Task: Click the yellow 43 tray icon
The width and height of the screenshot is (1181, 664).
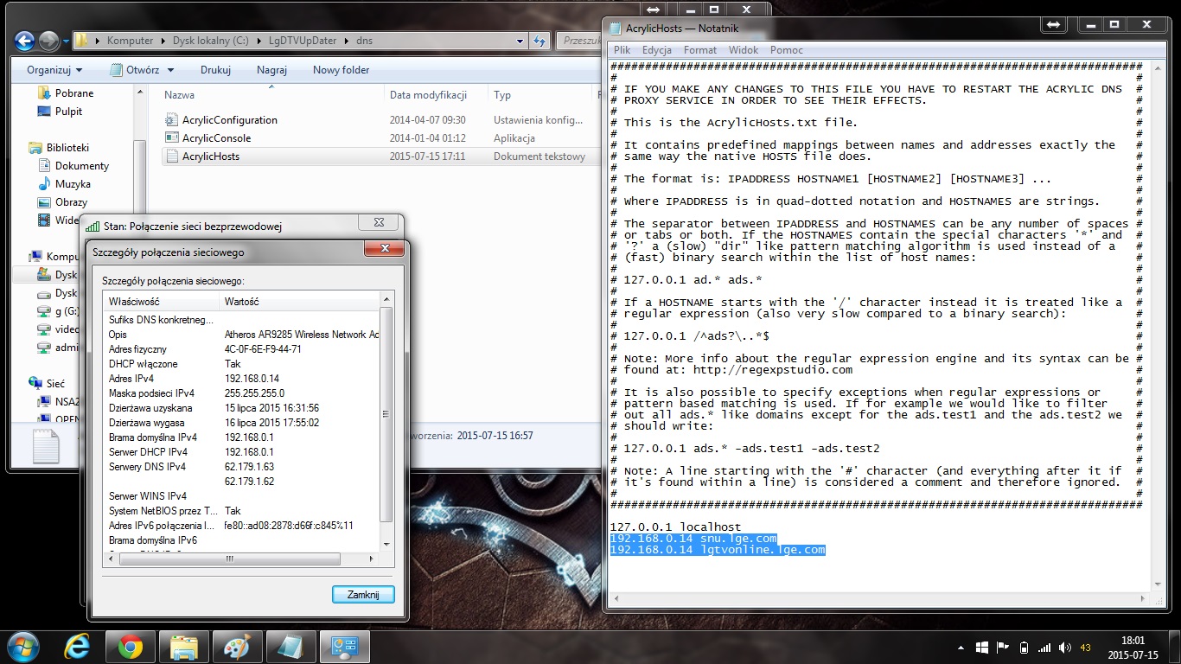Action: (1086, 648)
